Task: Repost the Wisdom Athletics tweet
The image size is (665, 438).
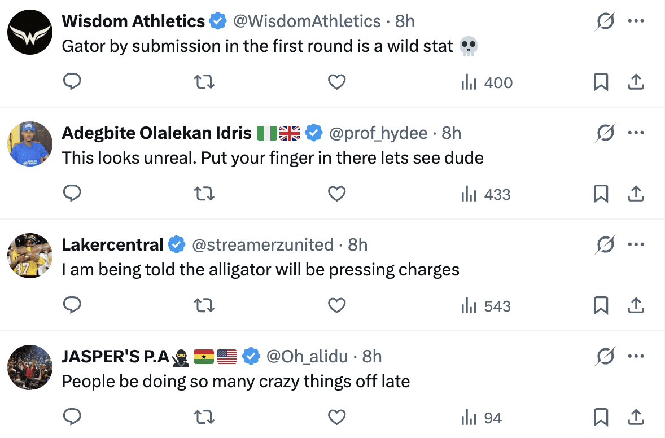Action: click(204, 82)
